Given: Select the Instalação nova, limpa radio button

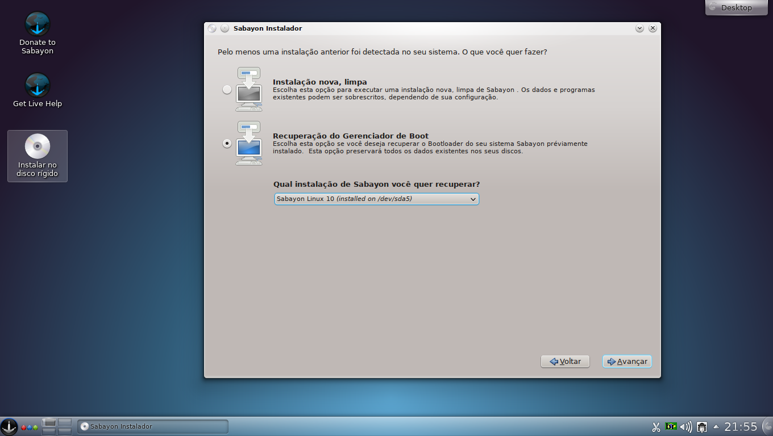Looking at the screenshot, I should click(227, 90).
